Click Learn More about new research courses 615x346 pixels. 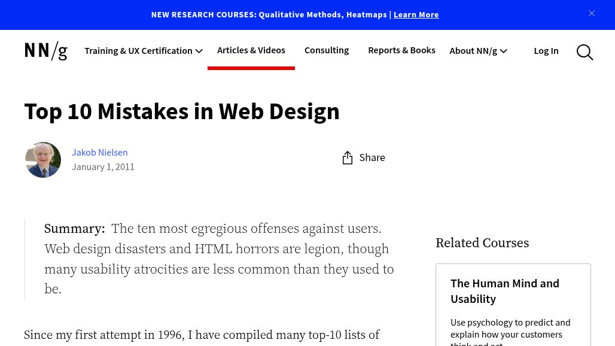416,14
